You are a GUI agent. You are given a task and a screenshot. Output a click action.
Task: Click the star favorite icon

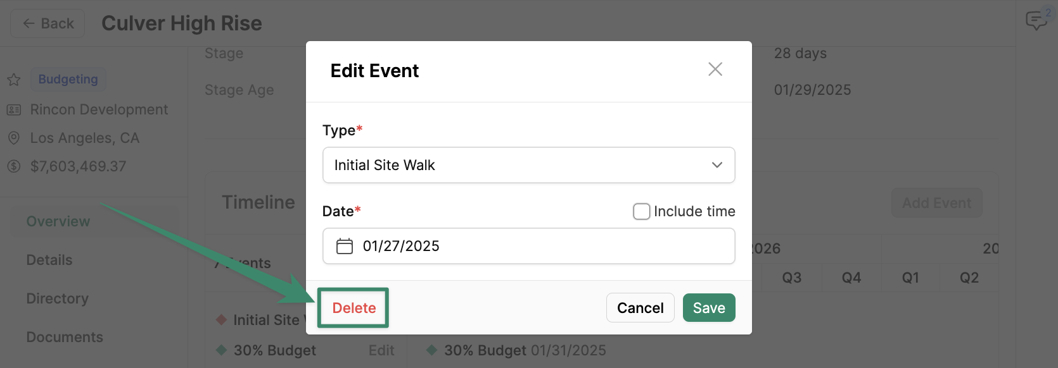click(x=14, y=80)
